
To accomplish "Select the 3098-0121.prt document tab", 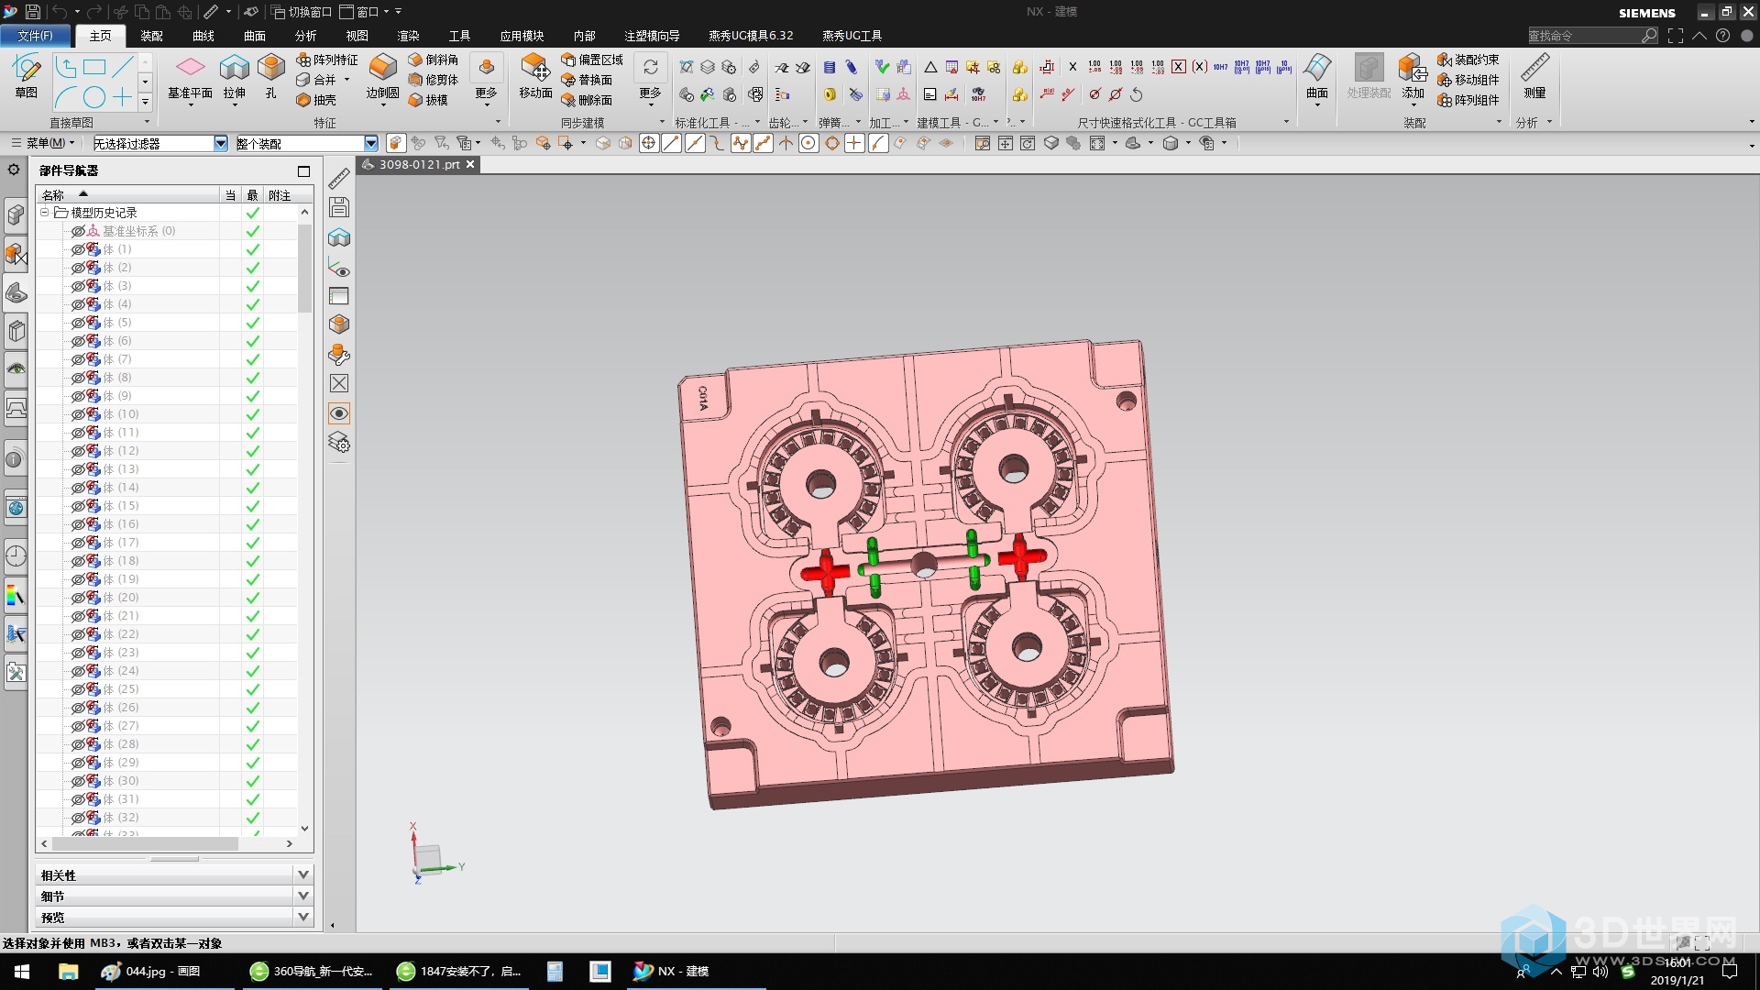I will [x=419, y=164].
